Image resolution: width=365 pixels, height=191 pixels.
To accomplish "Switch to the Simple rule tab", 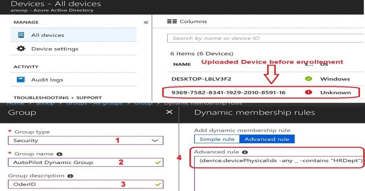I will [x=217, y=139].
